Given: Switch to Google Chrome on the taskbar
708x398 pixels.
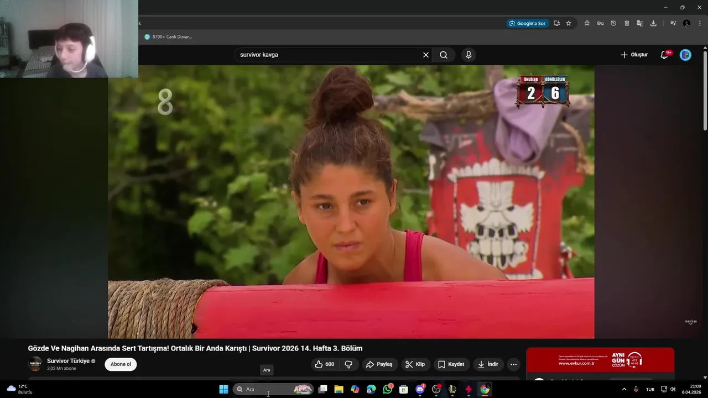Looking at the screenshot, I should [485, 389].
